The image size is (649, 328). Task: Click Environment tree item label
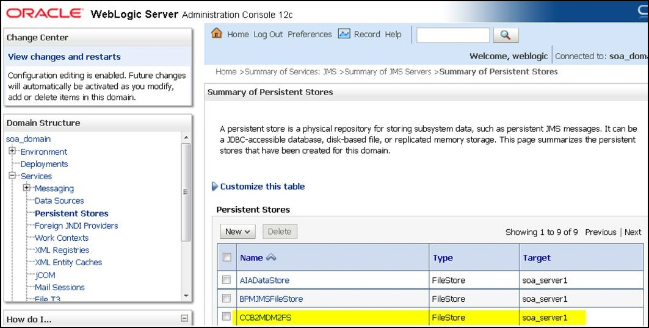[x=44, y=152]
